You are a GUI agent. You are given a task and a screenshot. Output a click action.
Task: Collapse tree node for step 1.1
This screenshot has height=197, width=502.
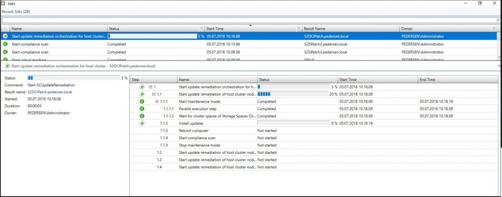tap(154, 94)
